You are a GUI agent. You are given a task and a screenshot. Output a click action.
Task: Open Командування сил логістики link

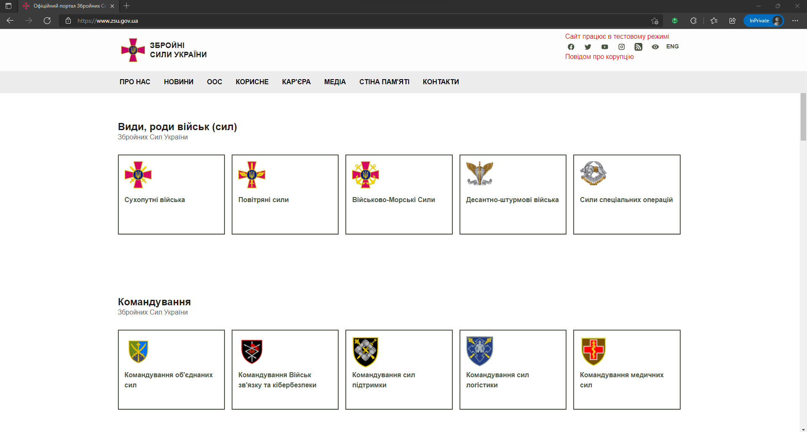point(497,380)
